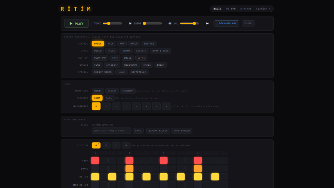Load the Drum & Bass preset
334x188 pixels.
pos(160,51)
